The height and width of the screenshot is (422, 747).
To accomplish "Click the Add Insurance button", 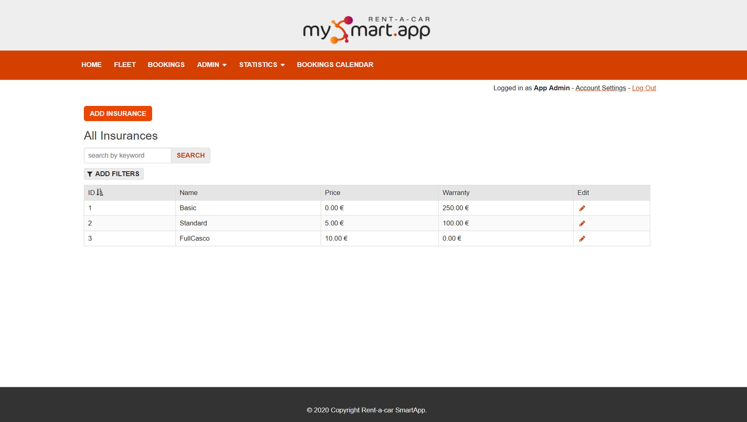I will point(118,113).
